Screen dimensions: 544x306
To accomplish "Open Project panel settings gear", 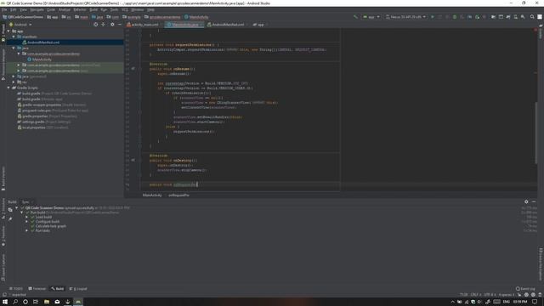I will point(112,25).
